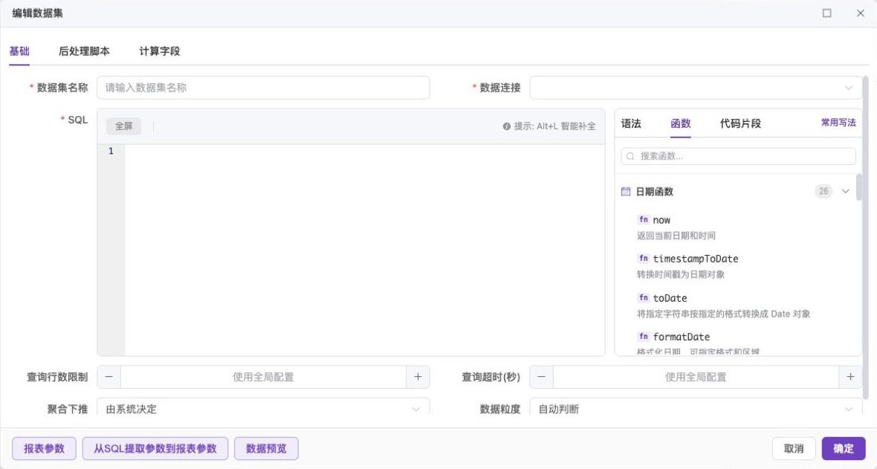Click the fn icon next to toDate
877x469 pixels.
(x=643, y=297)
